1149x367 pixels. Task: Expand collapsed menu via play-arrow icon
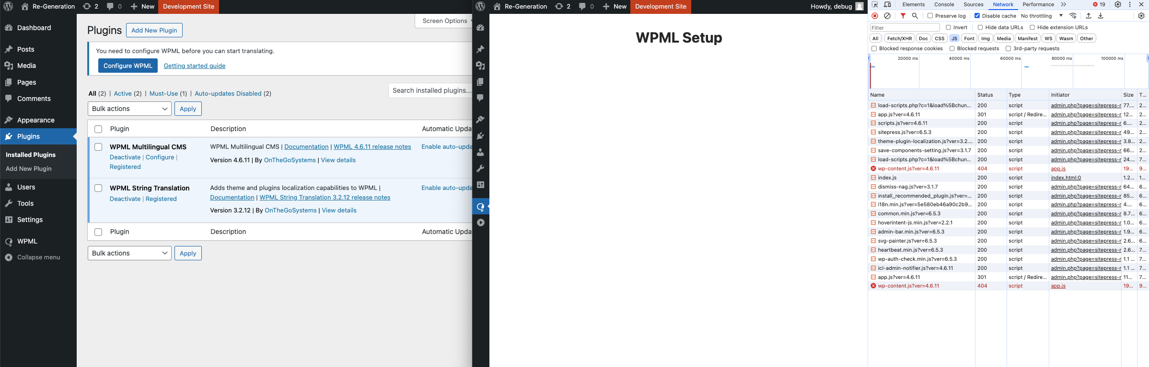(x=480, y=222)
